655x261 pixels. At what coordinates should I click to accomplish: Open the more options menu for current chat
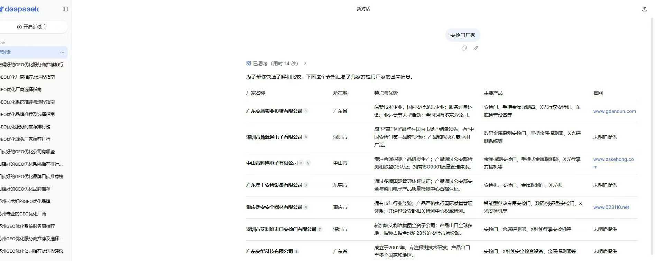pyautogui.click(x=62, y=52)
